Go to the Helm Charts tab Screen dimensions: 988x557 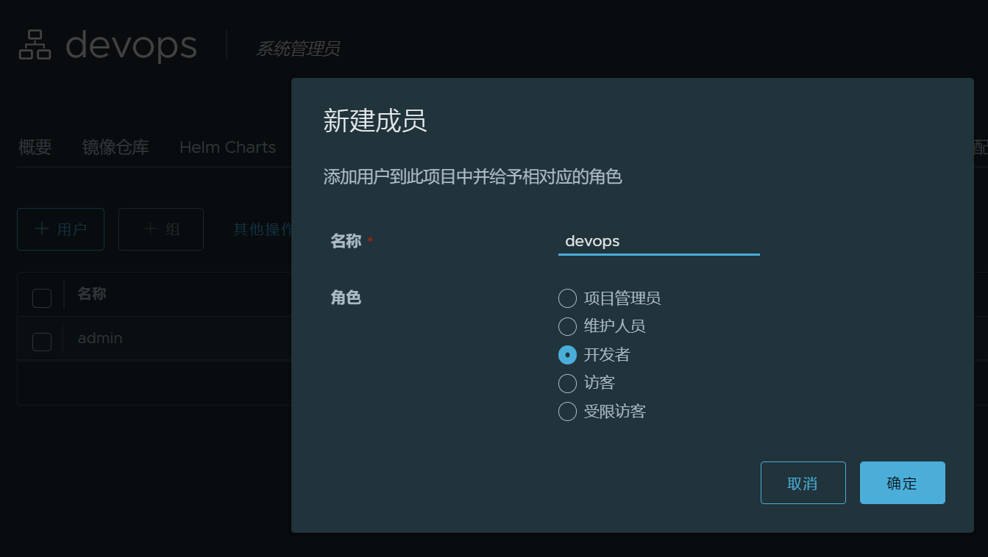227,148
